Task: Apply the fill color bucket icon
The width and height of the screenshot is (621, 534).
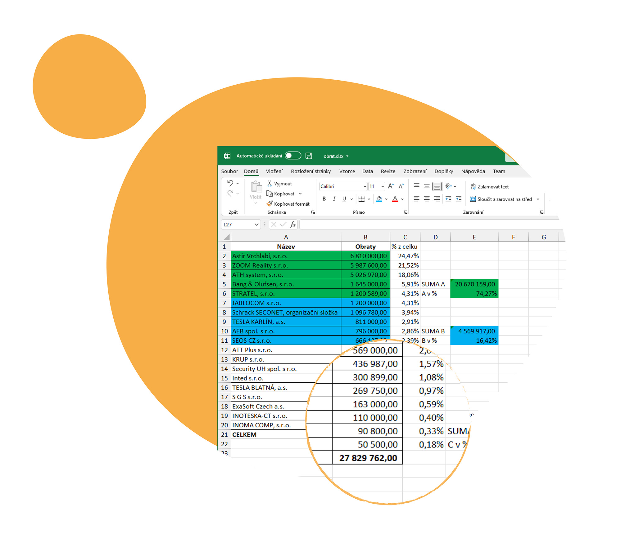Action: pos(379,199)
